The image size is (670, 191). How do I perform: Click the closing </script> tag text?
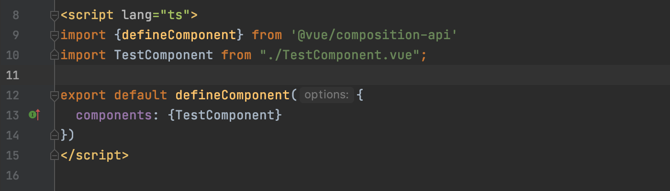95,155
